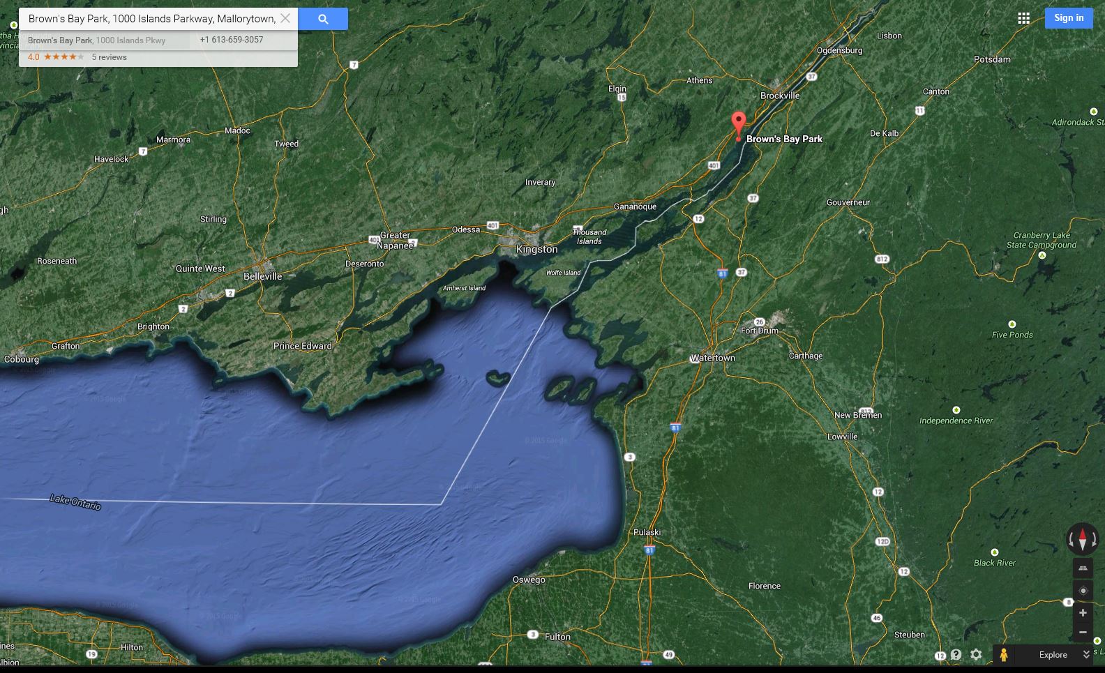Click the blue search magnifier button
This screenshot has width=1105, height=673.
click(x=323, y=19)
